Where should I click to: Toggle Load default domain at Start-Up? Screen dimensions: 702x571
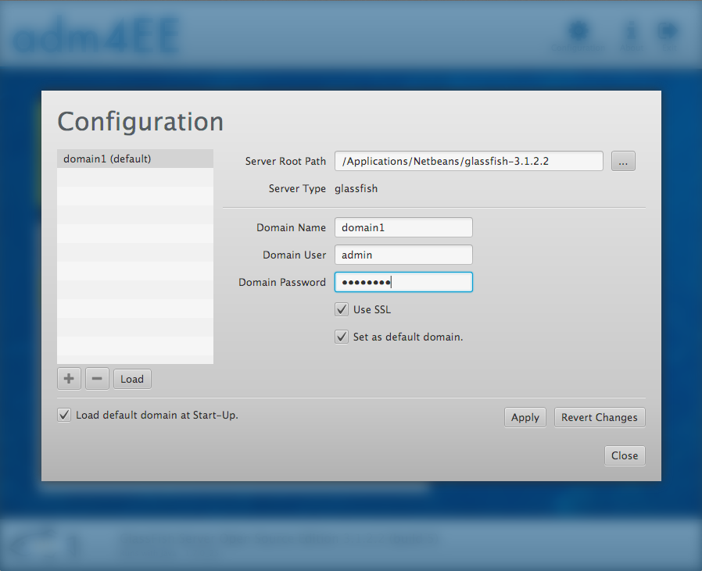point(63,414)
